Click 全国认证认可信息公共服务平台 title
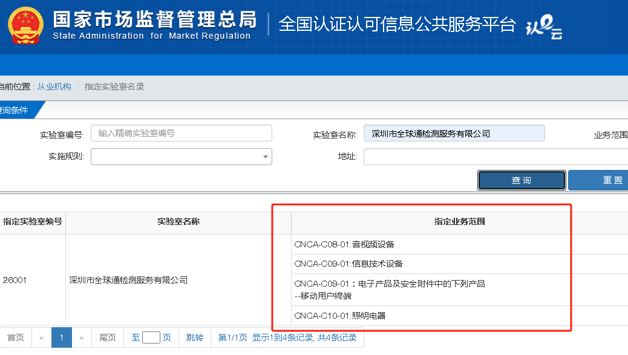This screenshot has height=355, width=628. coord(397,24)
